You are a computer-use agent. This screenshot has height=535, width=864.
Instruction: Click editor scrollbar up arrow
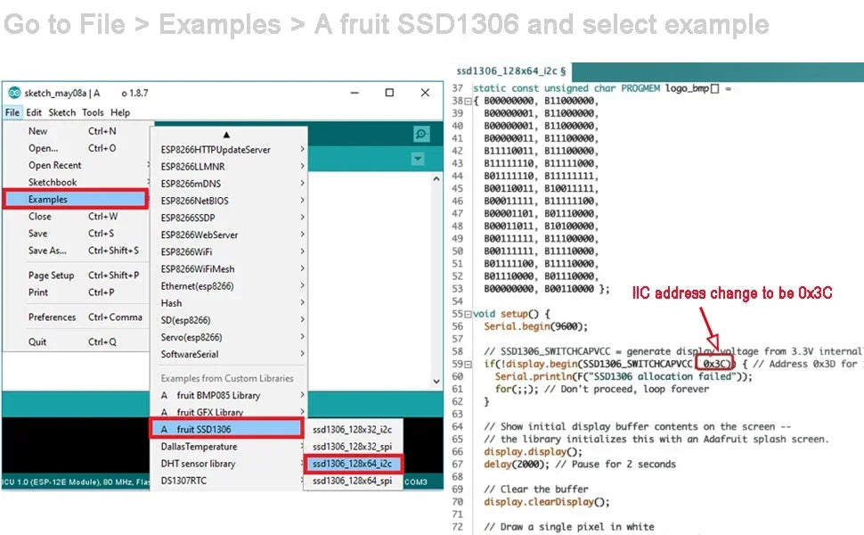click(436, 178)
